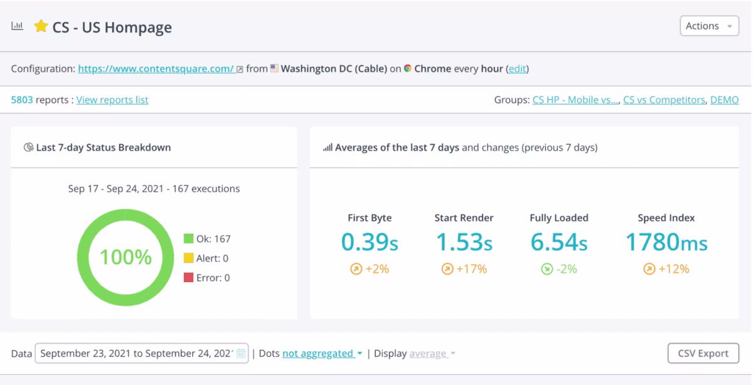Viewport: 753px width, 385px height.
Task: Click the calendar icon in date field
Action: point(240,354)
